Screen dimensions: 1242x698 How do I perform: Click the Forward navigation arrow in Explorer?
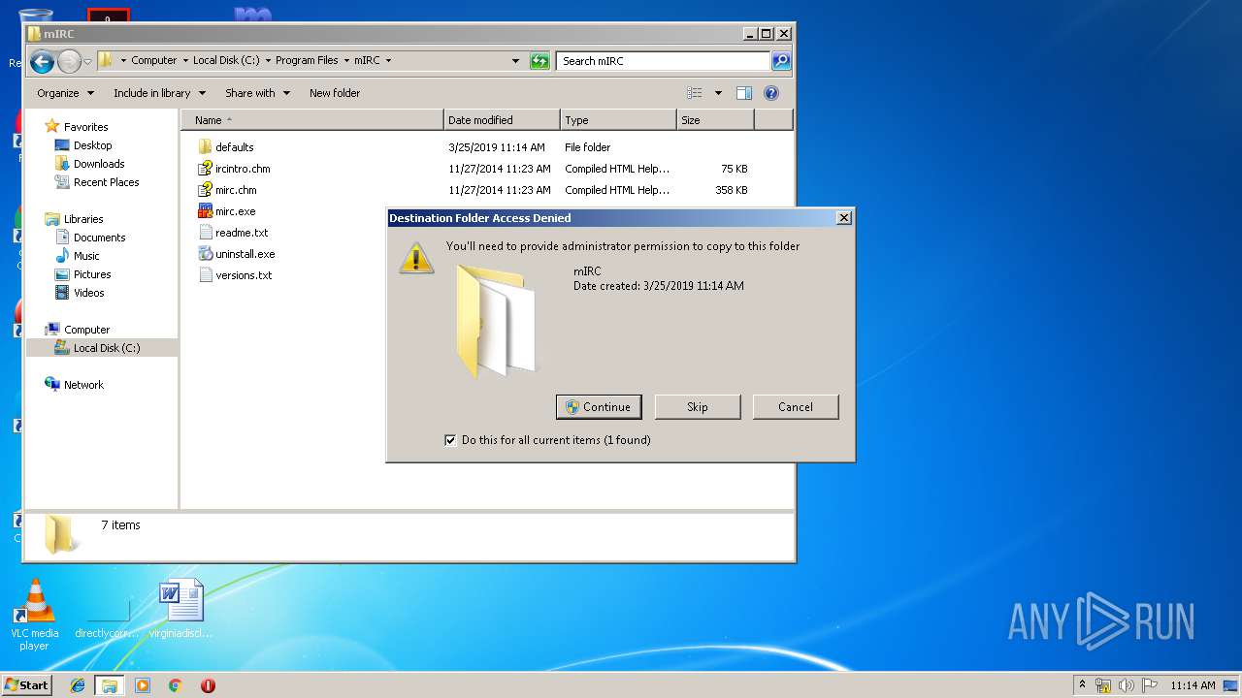(x=69, y=62)
